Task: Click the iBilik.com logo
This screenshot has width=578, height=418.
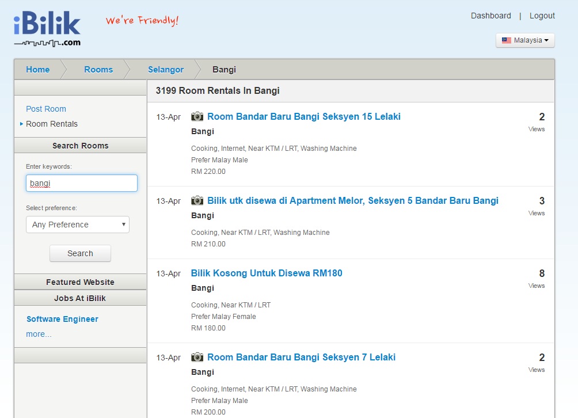Action: (x=47, y=30)
